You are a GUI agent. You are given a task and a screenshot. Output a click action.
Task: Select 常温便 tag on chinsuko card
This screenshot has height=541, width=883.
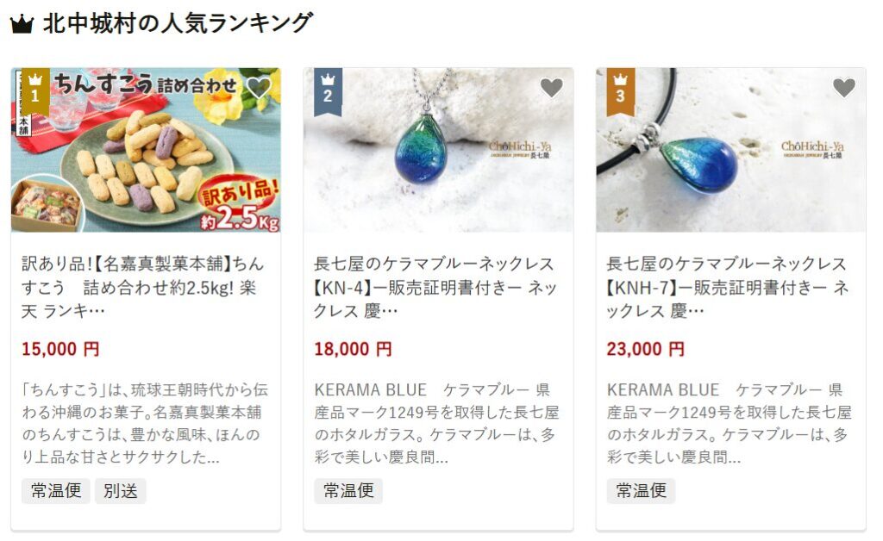pos(56,491)
